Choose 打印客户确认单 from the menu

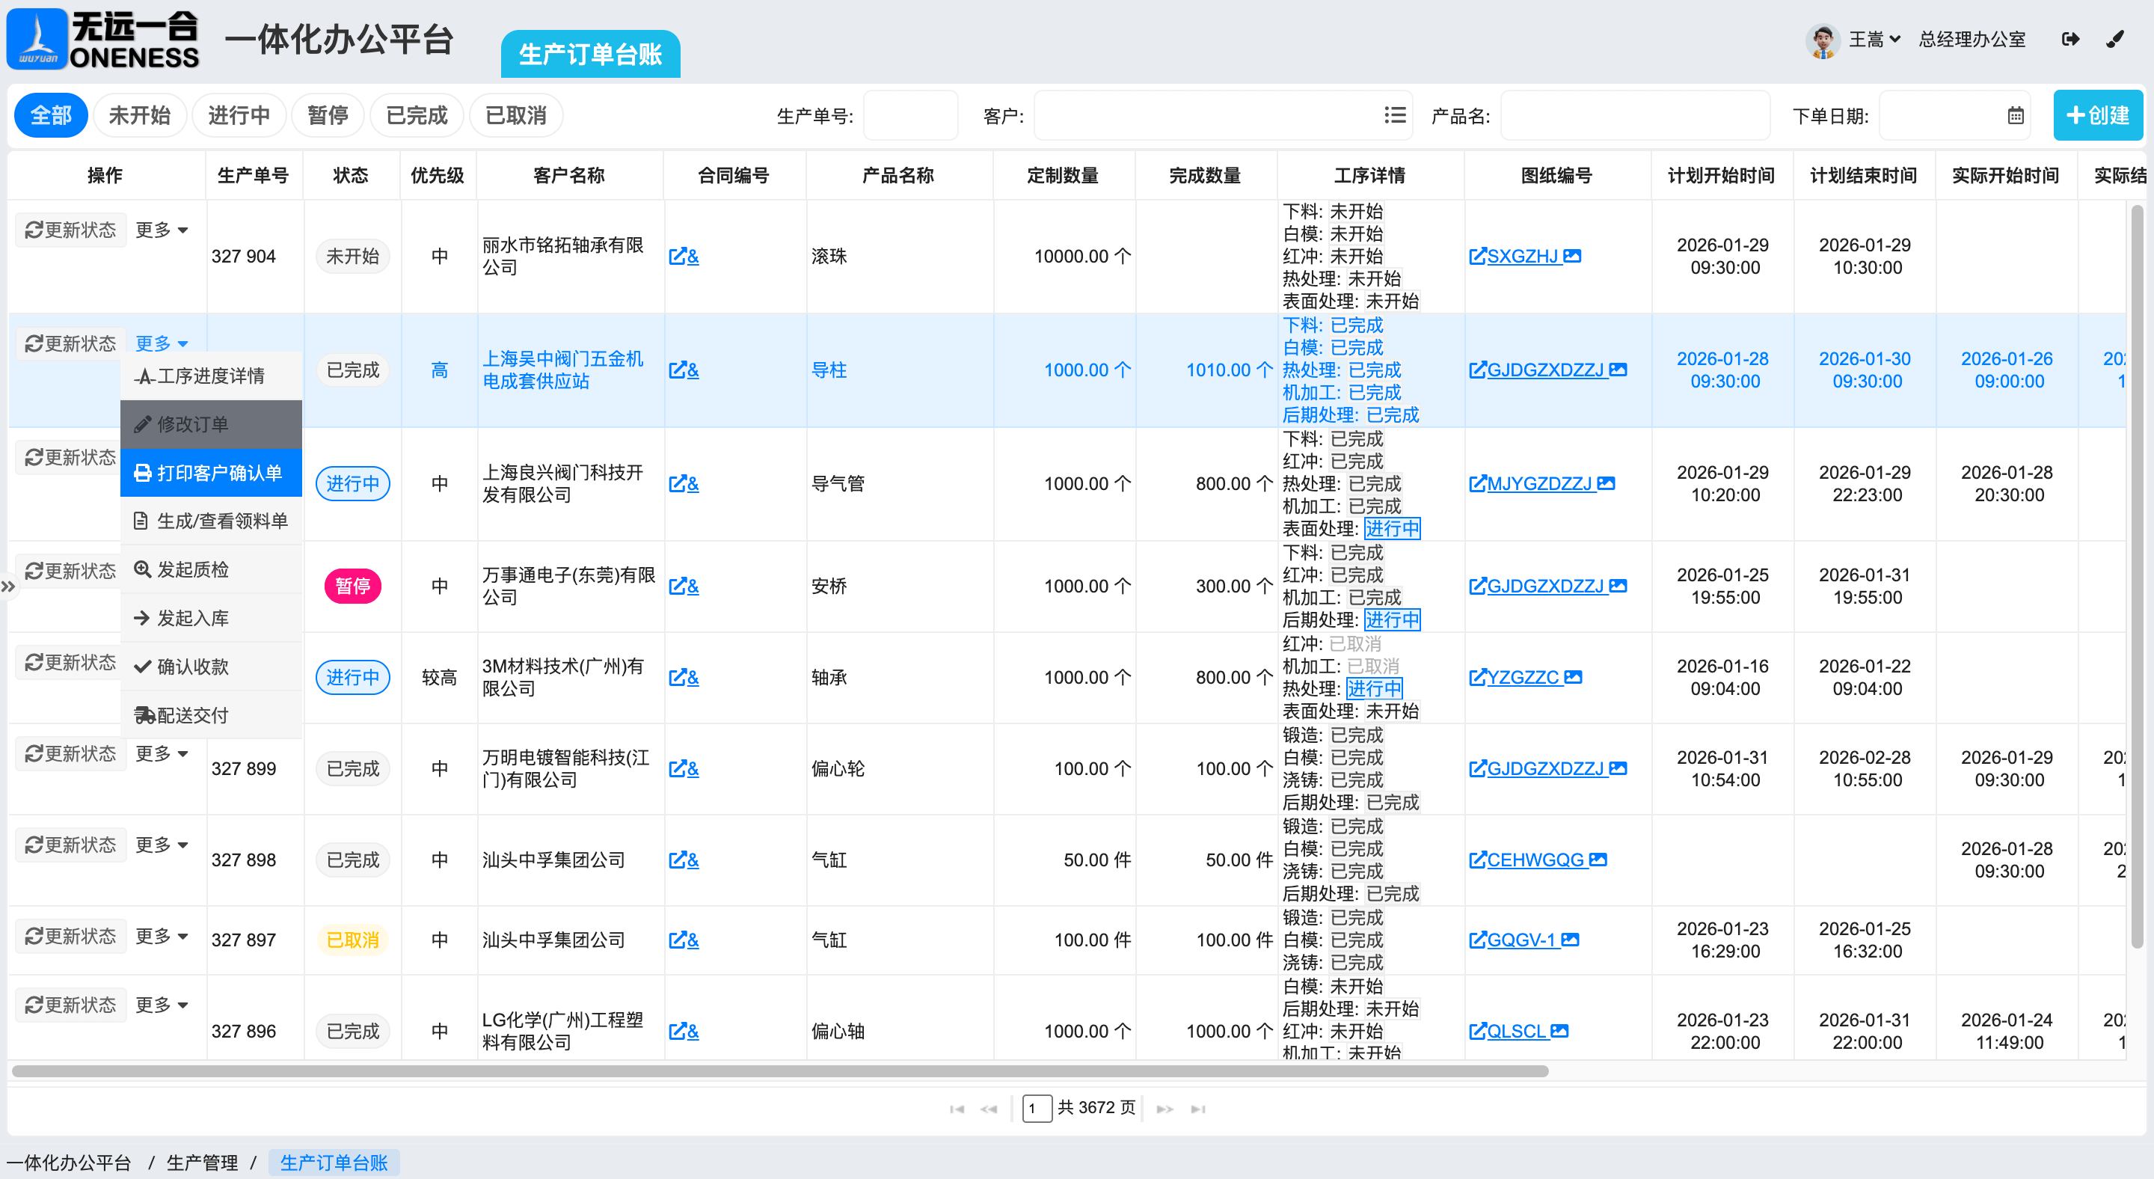coord(211,474)
